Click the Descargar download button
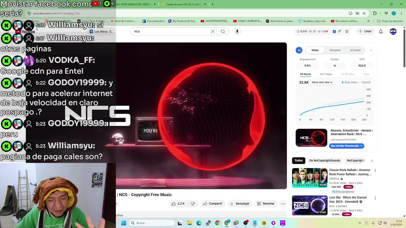Image resolution: width=406 pixels, height=228 pixels. click(240, 204)
